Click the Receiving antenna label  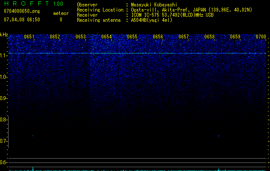click(x=99, y=20)
